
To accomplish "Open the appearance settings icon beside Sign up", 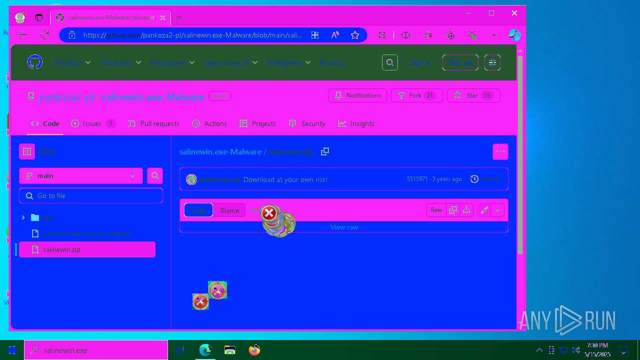I will click(x=492, y=62).
